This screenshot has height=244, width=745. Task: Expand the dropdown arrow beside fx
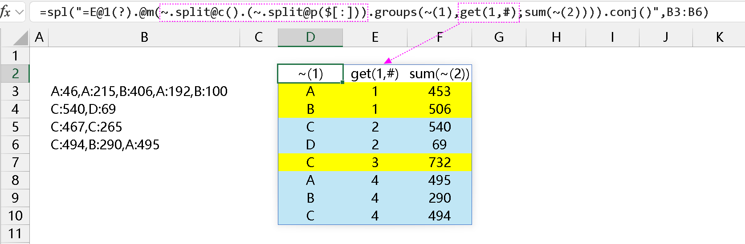(x=20, y=12)
